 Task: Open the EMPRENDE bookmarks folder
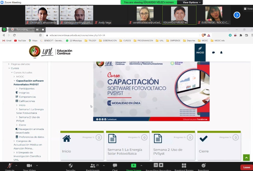pos(173,41)
